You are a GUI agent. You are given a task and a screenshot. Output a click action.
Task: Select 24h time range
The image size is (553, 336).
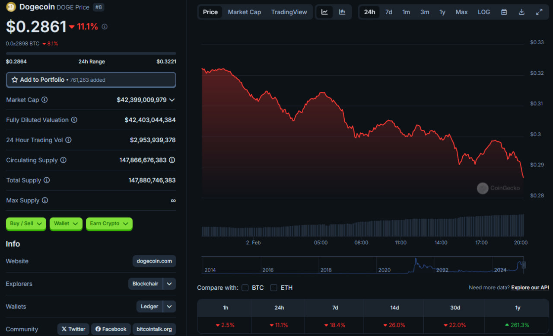point(369,12)
